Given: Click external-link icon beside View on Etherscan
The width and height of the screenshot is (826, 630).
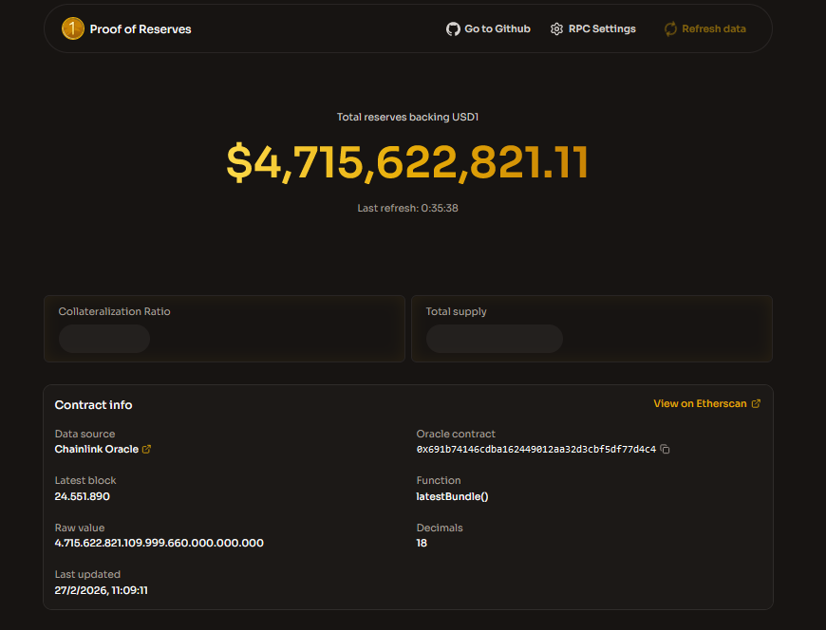Looking at the screenshot, I should (x=756, y=404).
